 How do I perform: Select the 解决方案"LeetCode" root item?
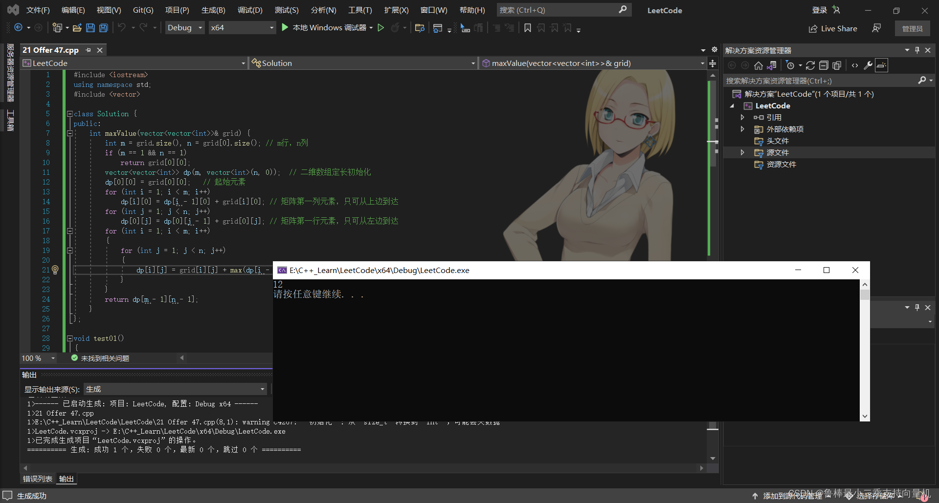coord(809,94)
